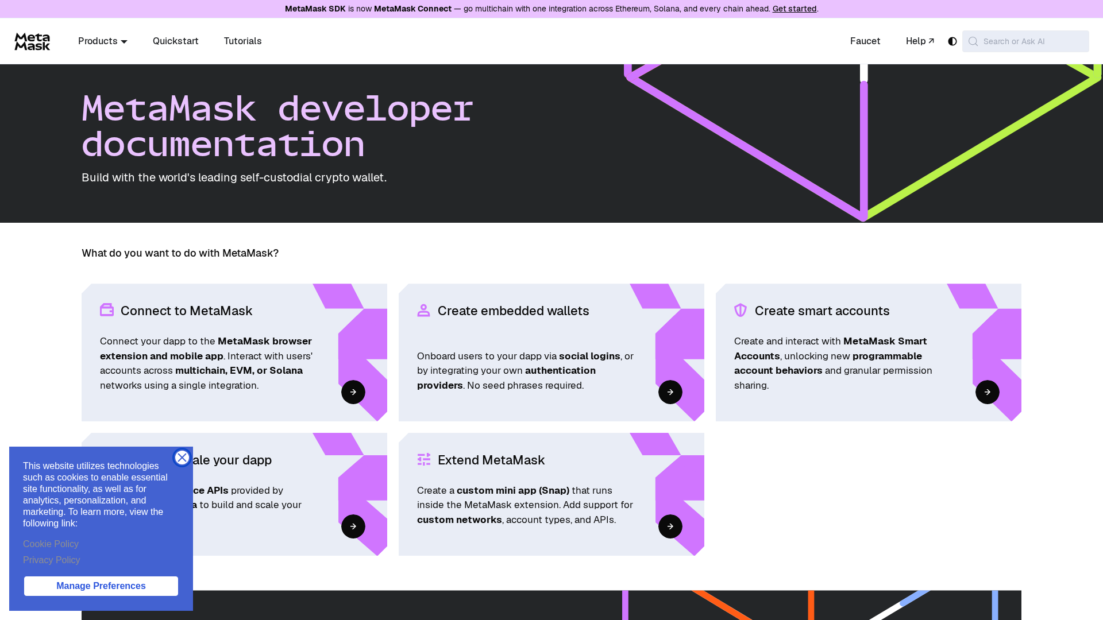Screen dimensions: 1103x620
Task: Follow the Get started banner link
Action: click(795, 9)
